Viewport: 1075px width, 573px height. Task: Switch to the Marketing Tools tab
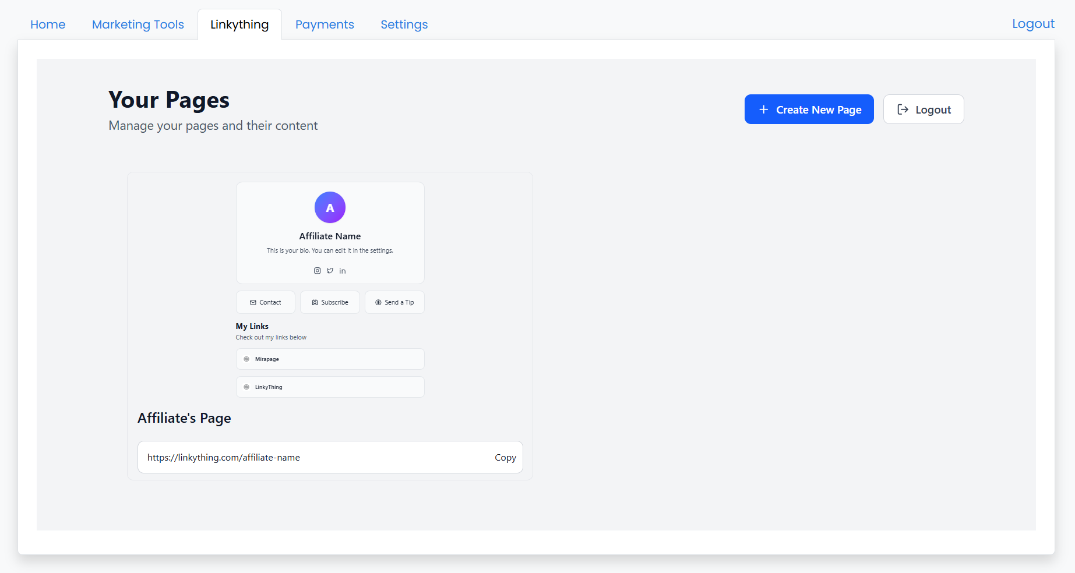[138, 24]
